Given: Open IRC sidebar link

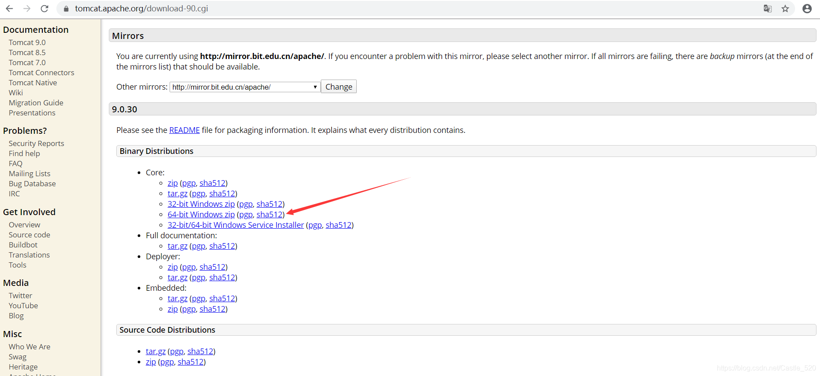Looking at the screenshot, I should pyautogui.click(x=14, y=194).
